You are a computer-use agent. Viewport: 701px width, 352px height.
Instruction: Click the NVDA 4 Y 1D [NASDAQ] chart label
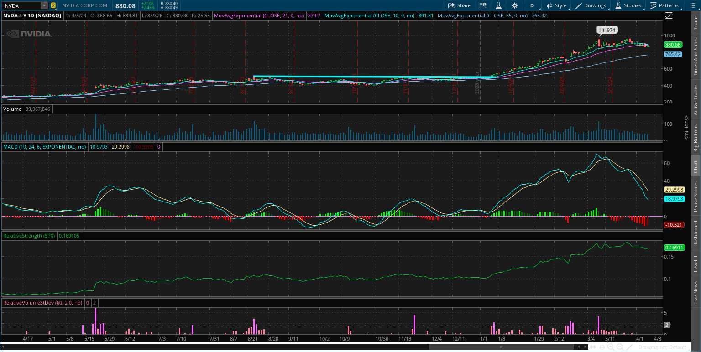pyautogui.click(x=32, y=15)
